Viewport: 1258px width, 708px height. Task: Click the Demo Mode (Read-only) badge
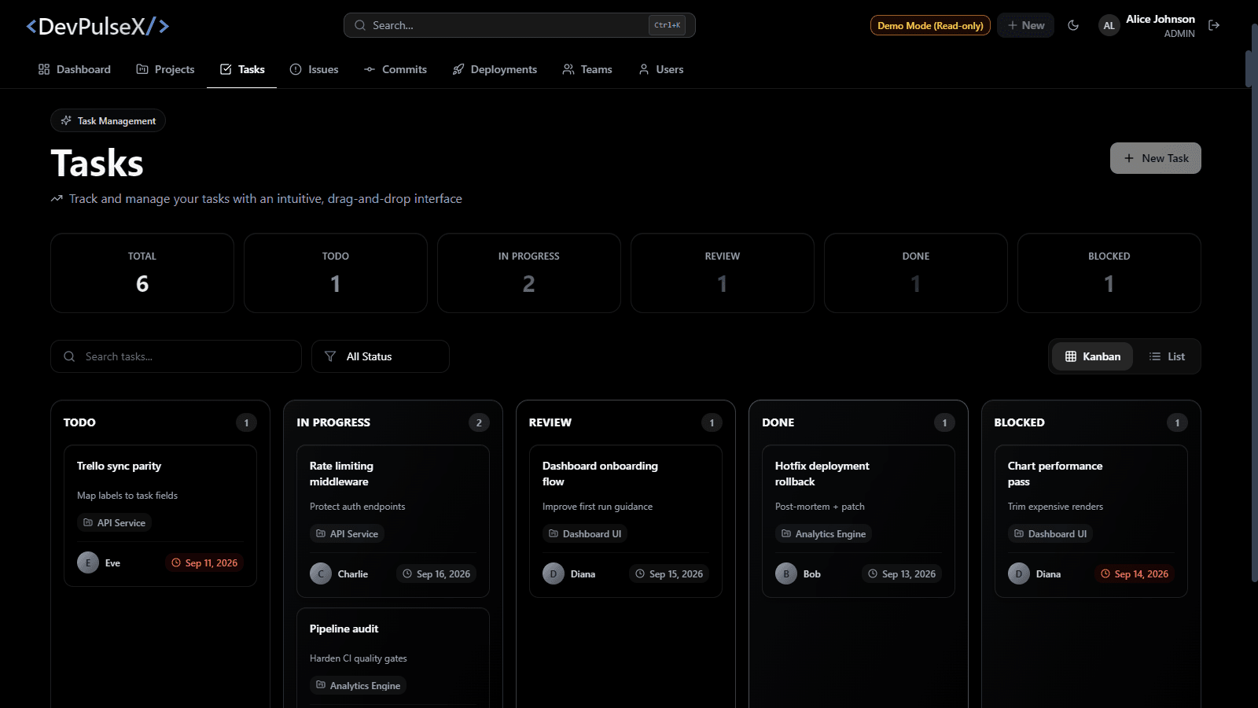(x=930, y=26)
